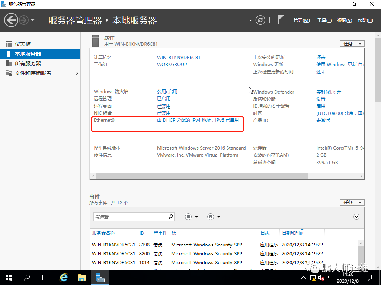Click the 文件和存储服务 icon
381x285 pixels.
point(9,73)
